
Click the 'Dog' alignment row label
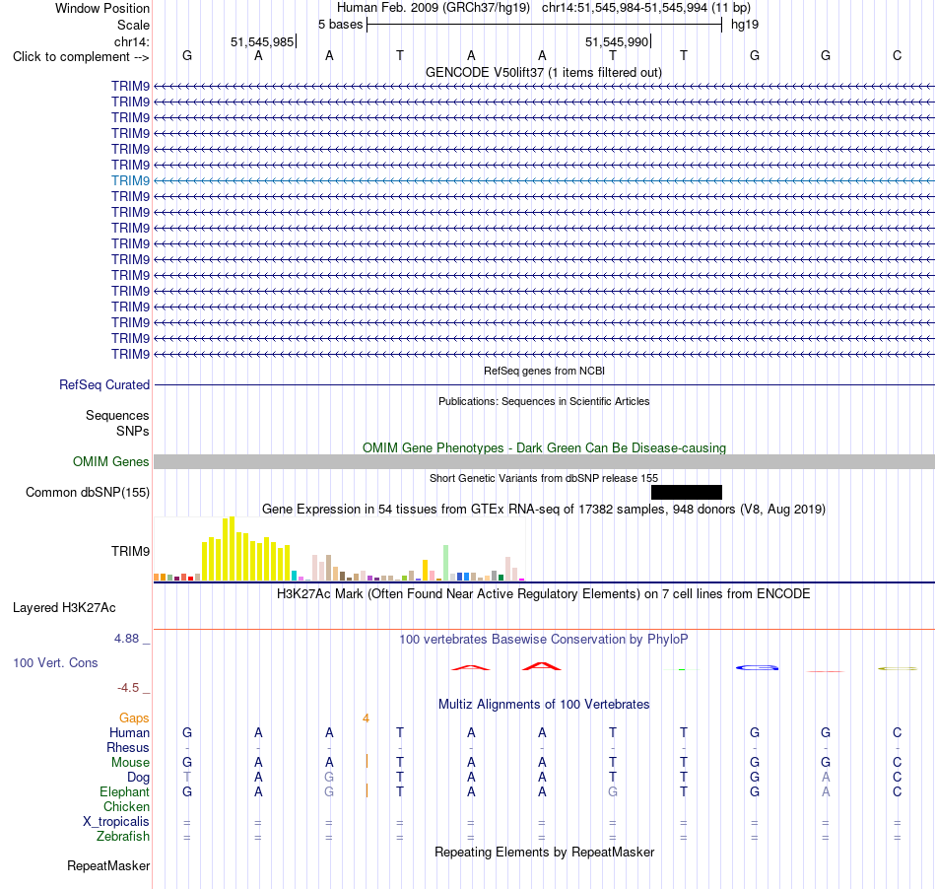(139, 778)
